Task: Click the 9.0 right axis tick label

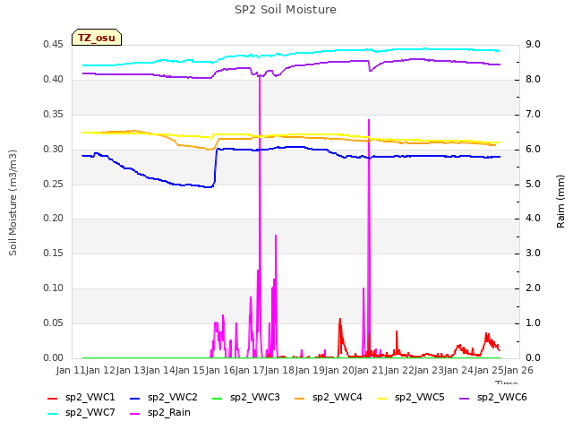Action: 533,45
